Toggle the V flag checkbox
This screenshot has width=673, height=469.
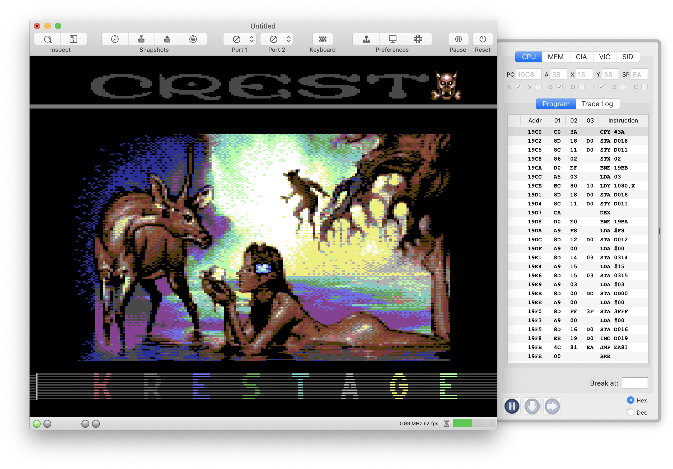(x=538, y=87)
